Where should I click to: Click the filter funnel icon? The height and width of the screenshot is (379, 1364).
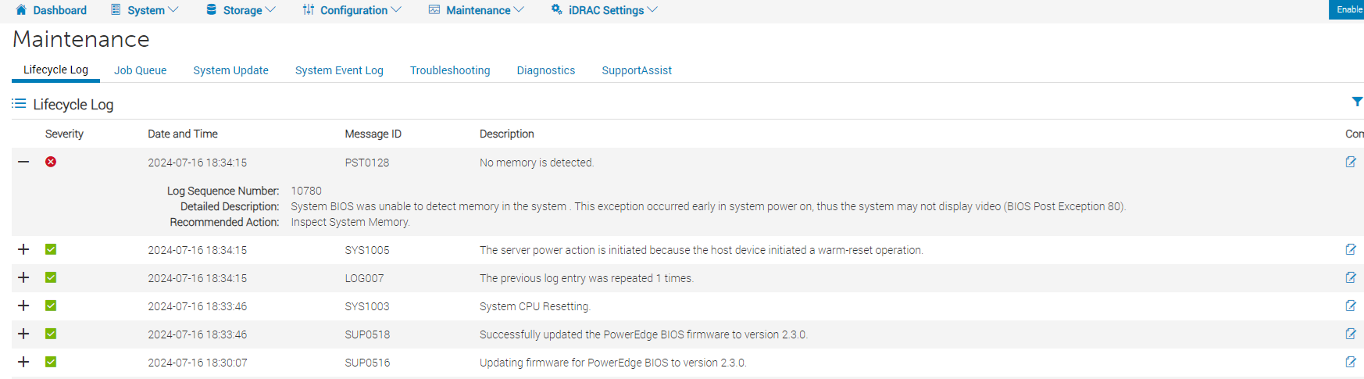[x=1357, y=102]
